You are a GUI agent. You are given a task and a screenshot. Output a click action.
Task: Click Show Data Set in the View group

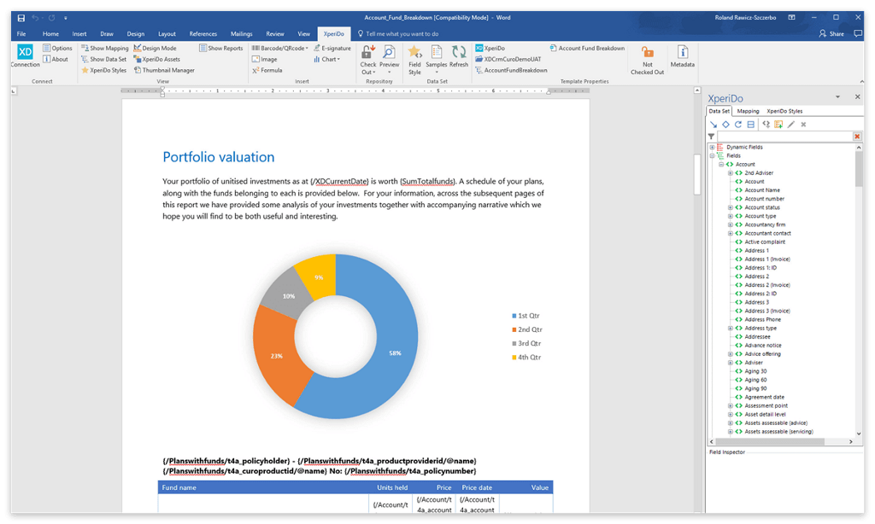(x=103, y=59)
